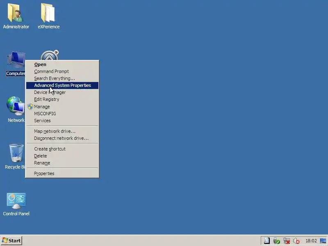Launch MSCONFIG from the context menu

(x=62, y=114)
